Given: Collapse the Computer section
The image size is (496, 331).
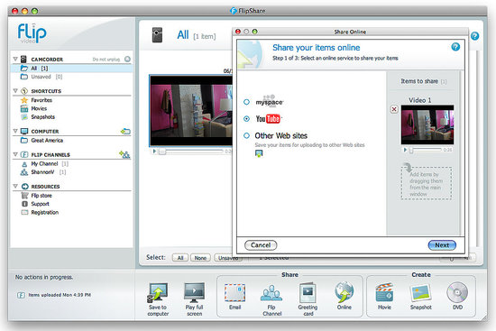Looking at the screenshot, I should pos(15,131).
